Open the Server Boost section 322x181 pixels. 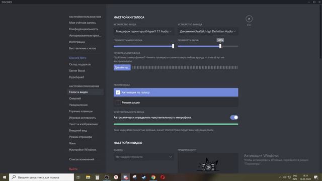[77, 70]
